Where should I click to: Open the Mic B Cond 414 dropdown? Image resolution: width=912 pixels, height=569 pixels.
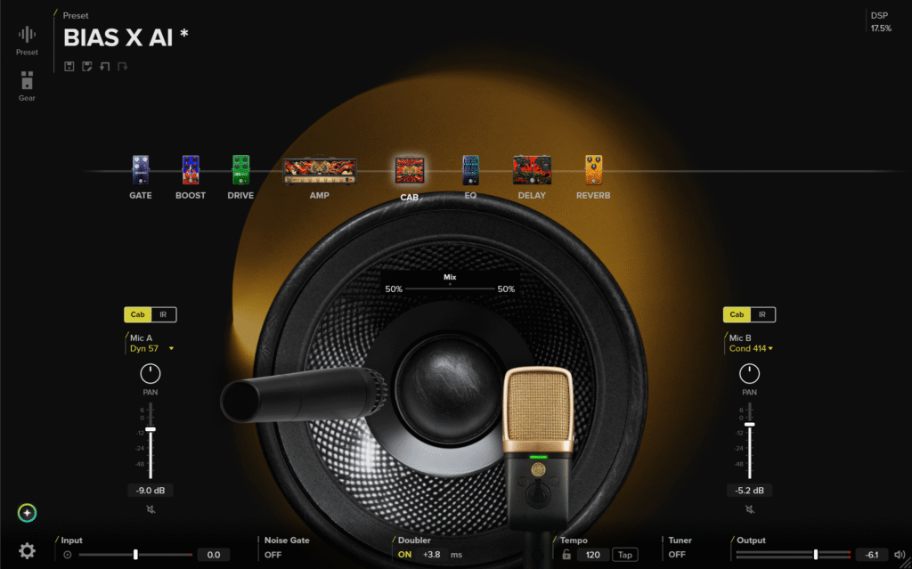(750, 348)
